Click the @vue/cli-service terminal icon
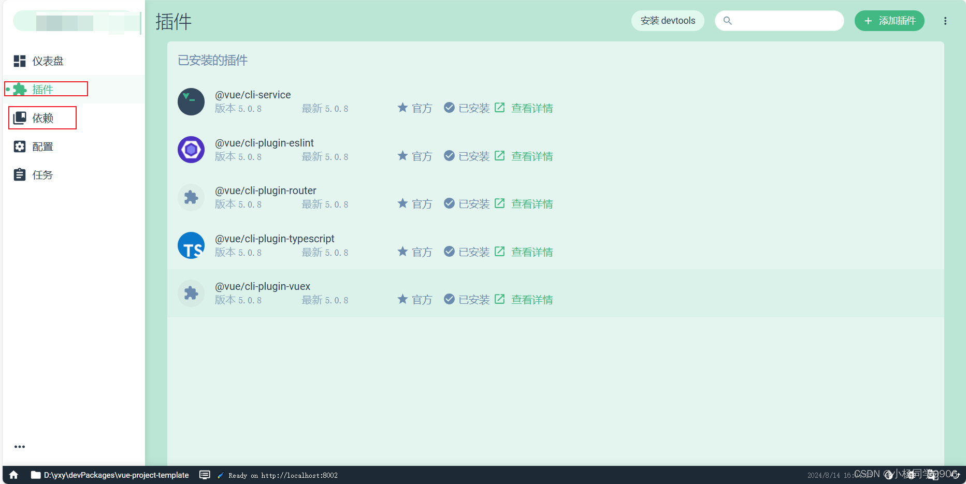The width and height of the screenshot is (966, 484). [191, 101]
